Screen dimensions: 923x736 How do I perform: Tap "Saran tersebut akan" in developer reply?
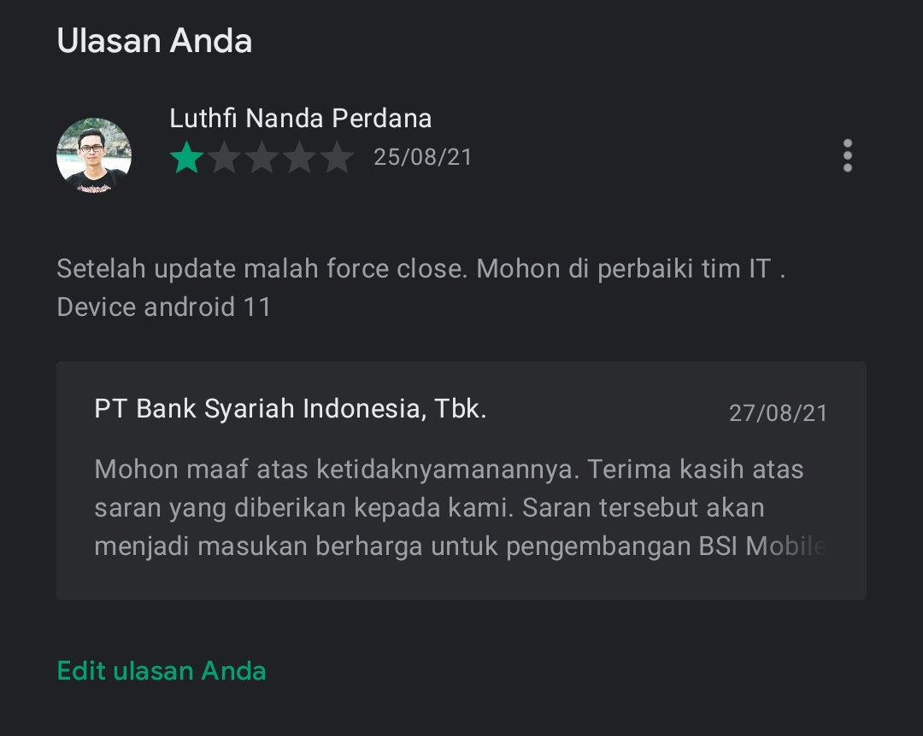coord(644,508)
